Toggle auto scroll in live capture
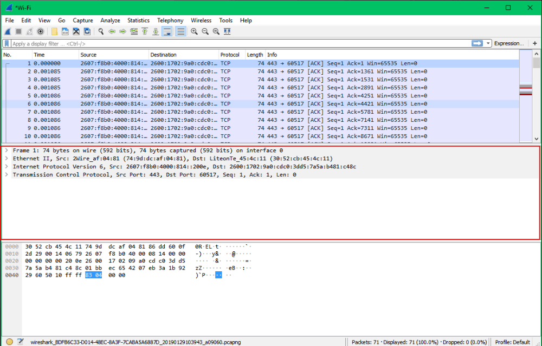 pyautogui.click(x=167, y=31)
